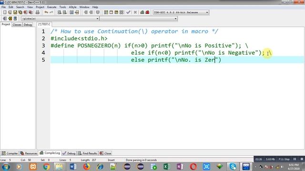Open the Tools menu
Viewport: 305px width, 171px height.
click(62, 7)
